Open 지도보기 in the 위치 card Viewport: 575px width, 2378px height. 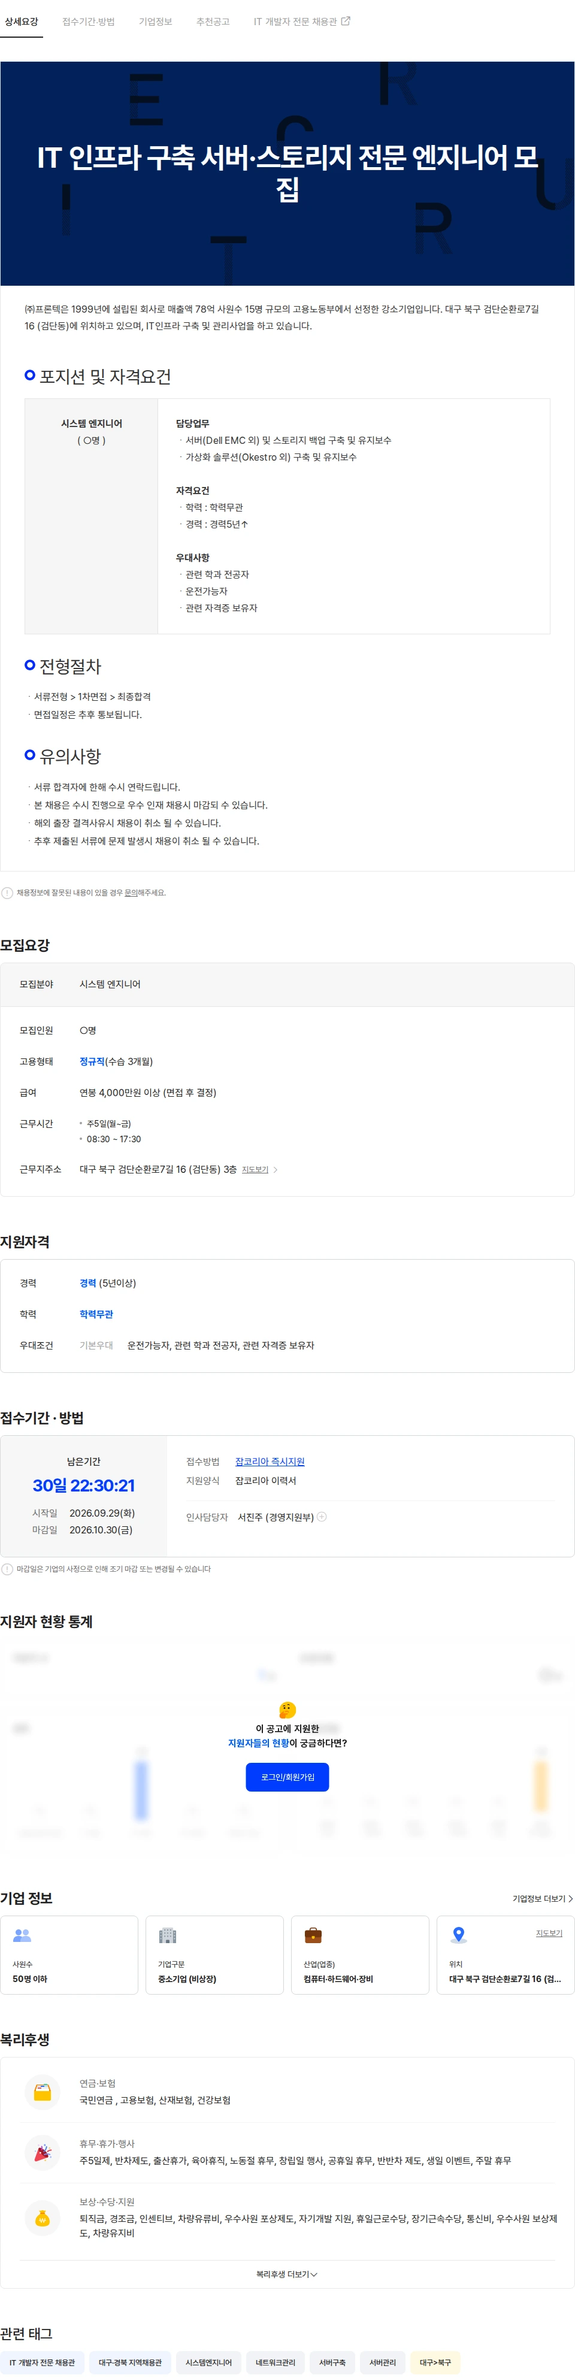tap(549, 1933)
